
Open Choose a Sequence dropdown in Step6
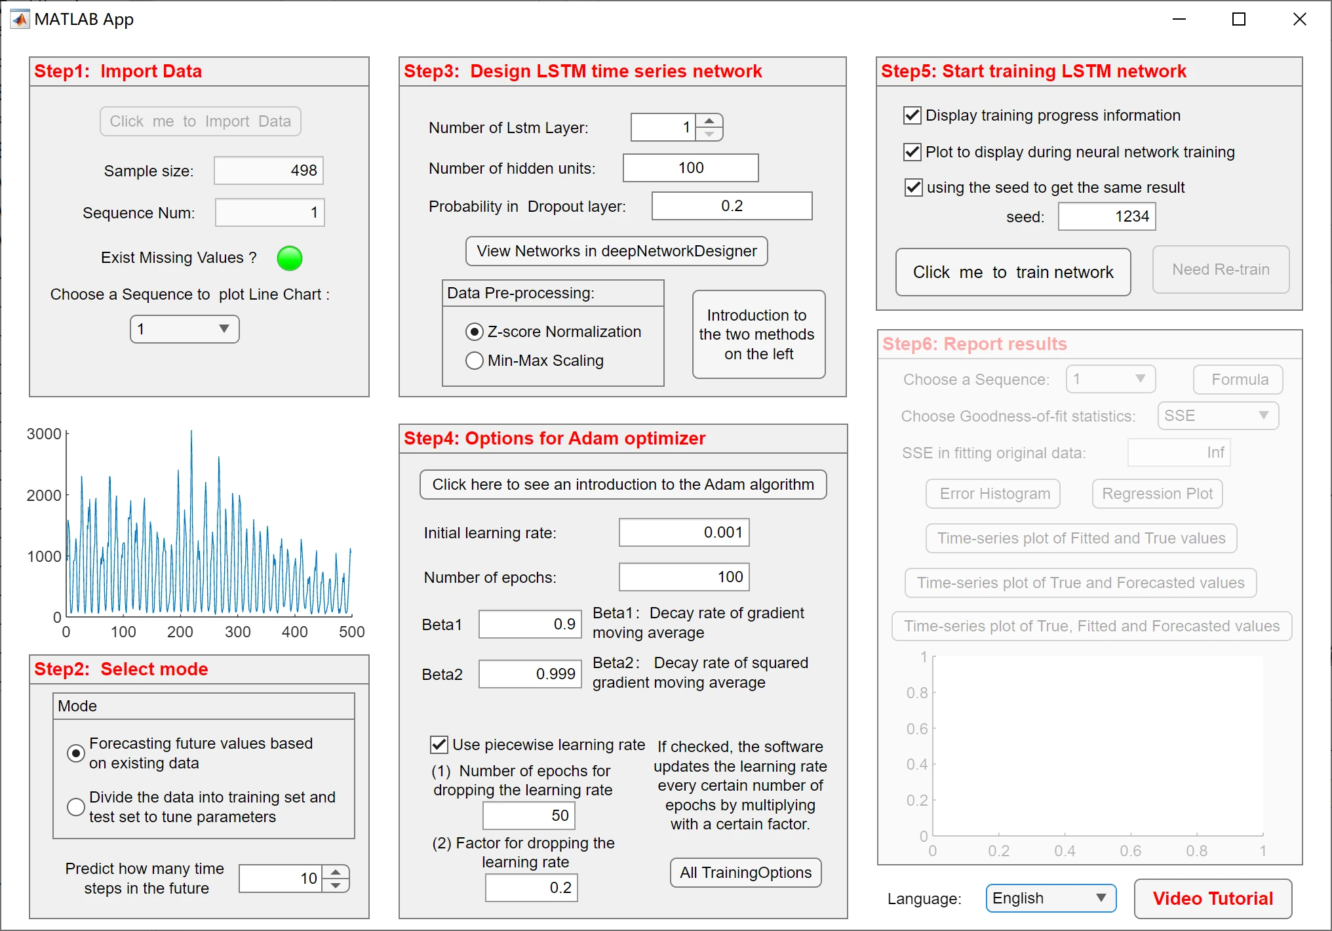click(1110, 379)
